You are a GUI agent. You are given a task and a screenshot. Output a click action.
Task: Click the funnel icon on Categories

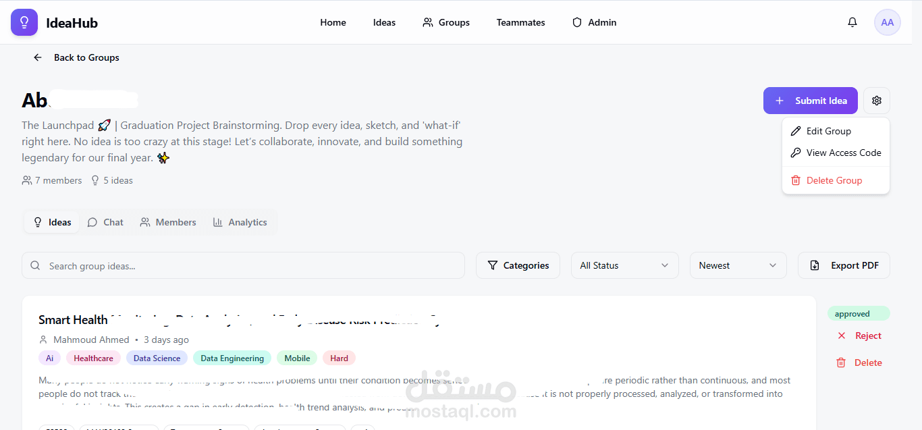[493, 265]
